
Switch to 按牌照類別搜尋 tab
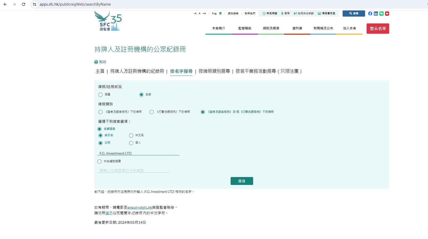pyautogui.click(x=214, y=71)
